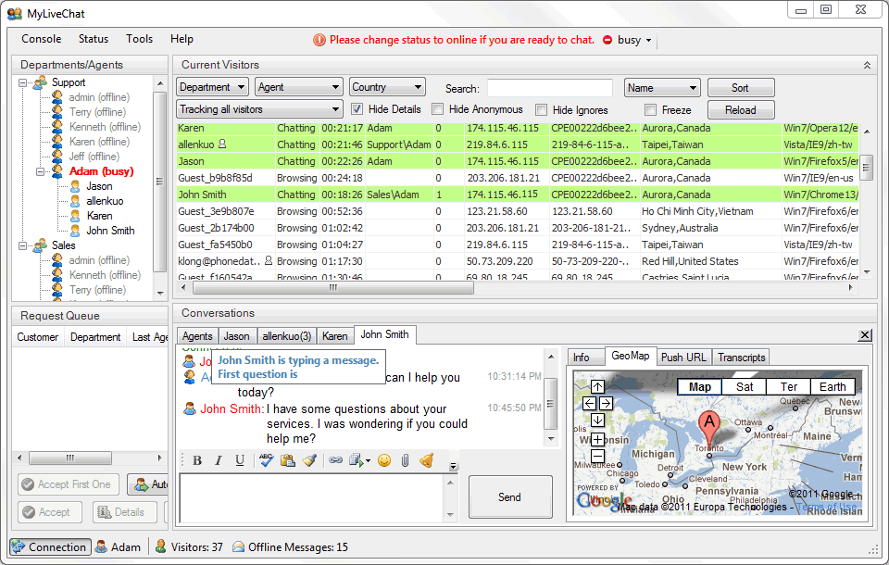
Task: Tick the Freeze checkbox
Action: coord(650,110)
